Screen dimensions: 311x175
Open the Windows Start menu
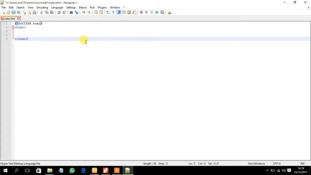[5, 171]
